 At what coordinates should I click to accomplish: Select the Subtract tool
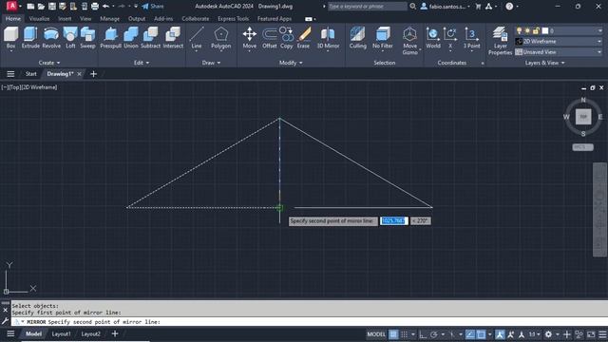pyautogui.click(x=150, y=38)
